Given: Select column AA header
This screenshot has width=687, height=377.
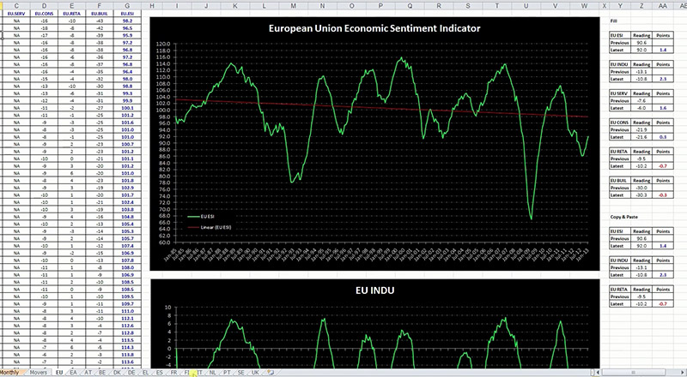Looking at the screenshot, I should [x=663, y=6].
